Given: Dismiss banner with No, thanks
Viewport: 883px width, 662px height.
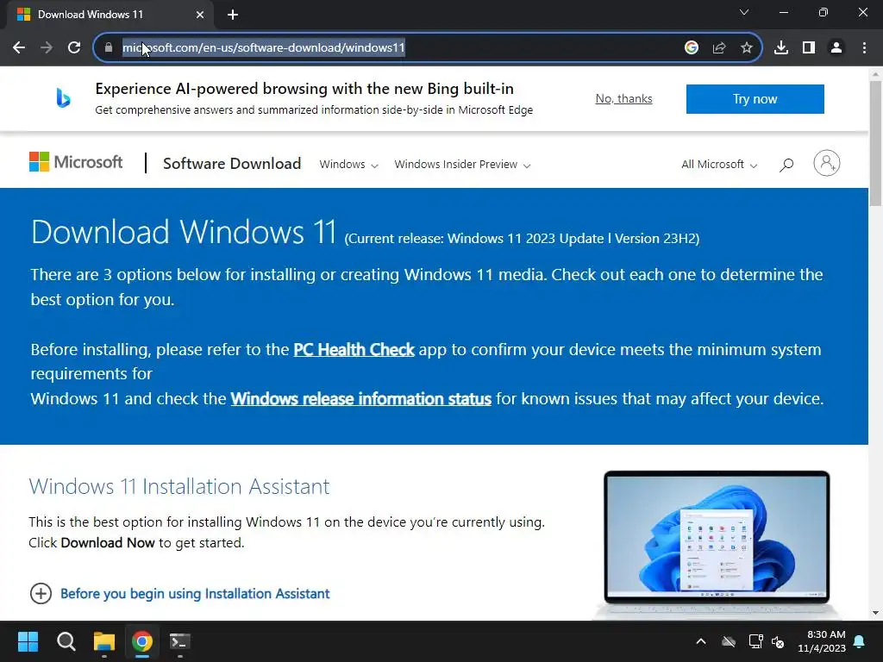Looking at the screenshot, I should click(x=624, y=98).
